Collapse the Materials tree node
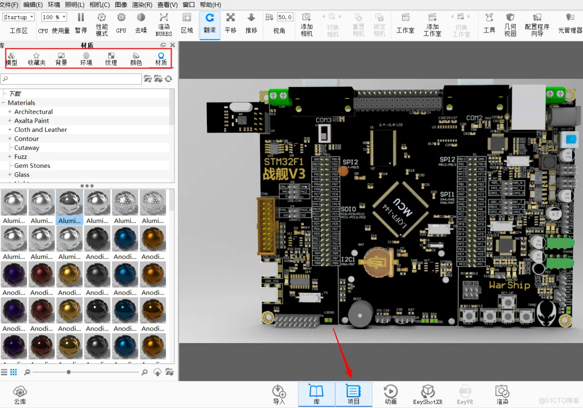Screen dimensions: 583x408 click(x=3, y=102)
